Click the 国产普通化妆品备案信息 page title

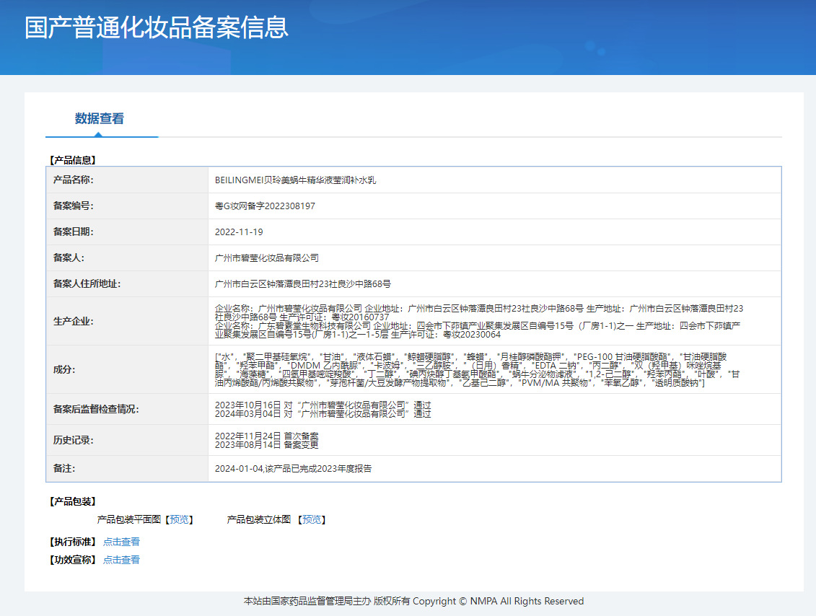point(157,27)
